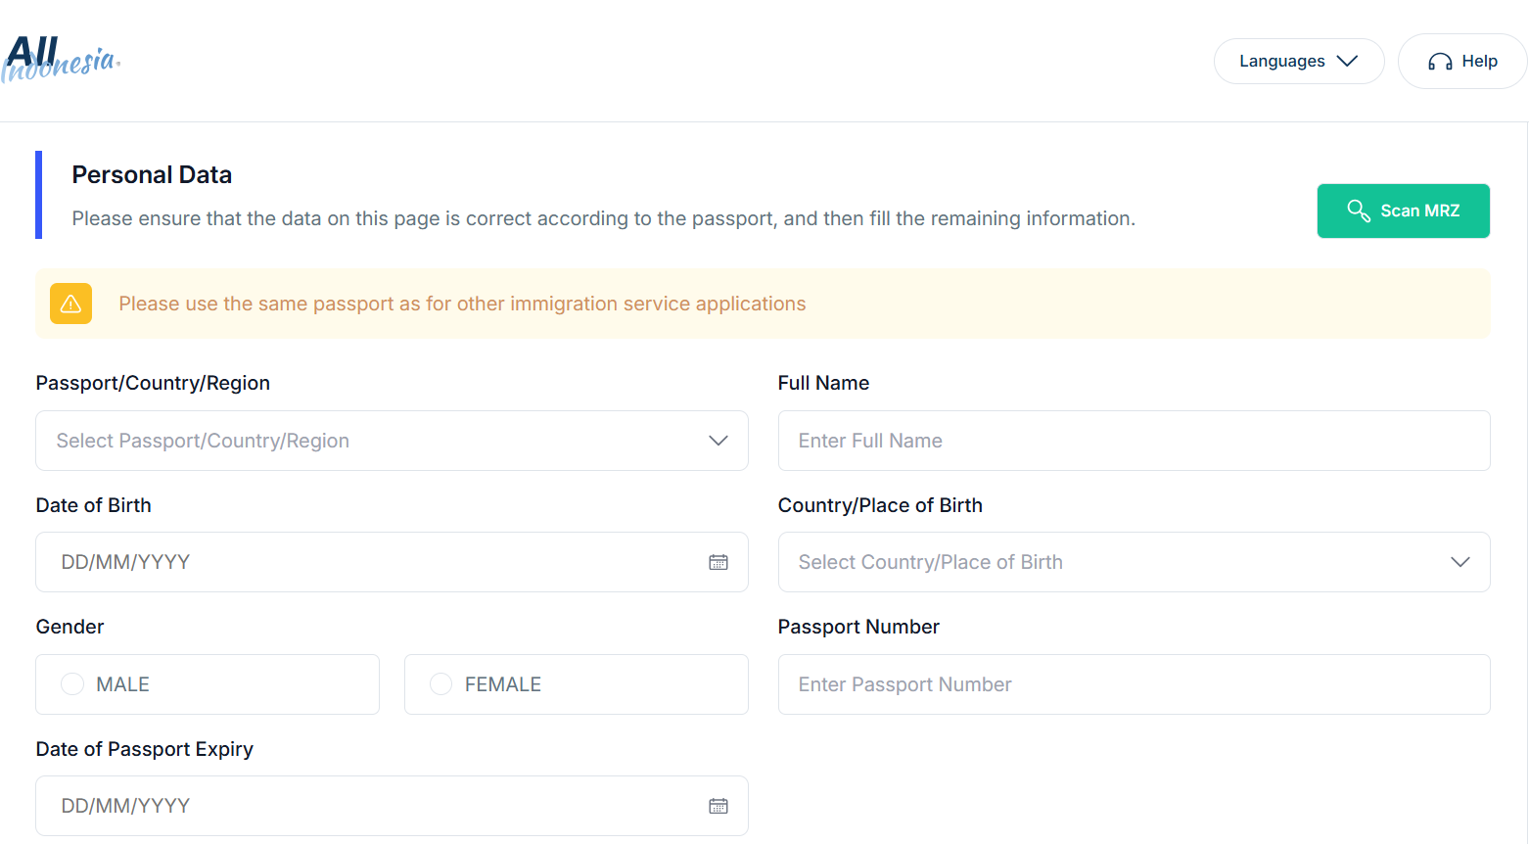Click the magnifier icon on Scan MRZ
Screen dimensions: 1529x844
coord(1358,211)
